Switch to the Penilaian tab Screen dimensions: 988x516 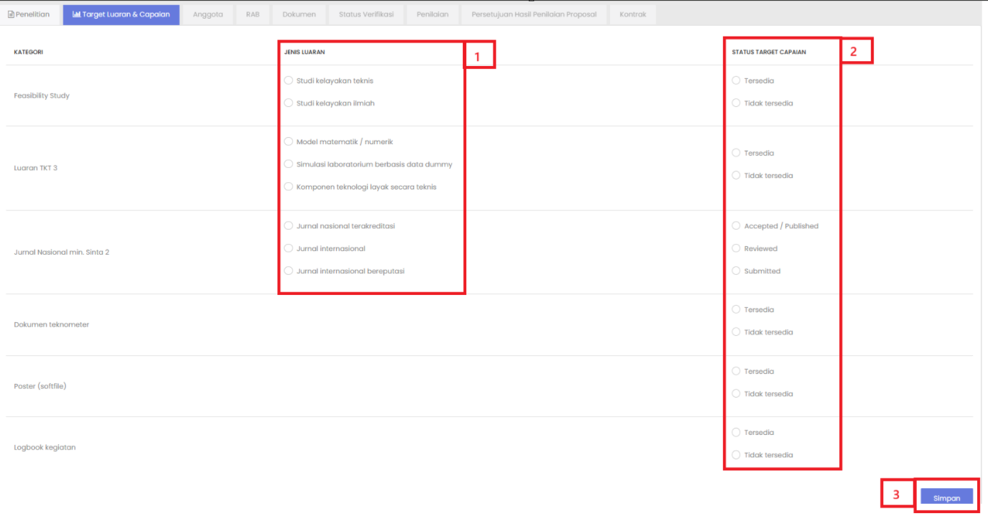tap(432, 14)
